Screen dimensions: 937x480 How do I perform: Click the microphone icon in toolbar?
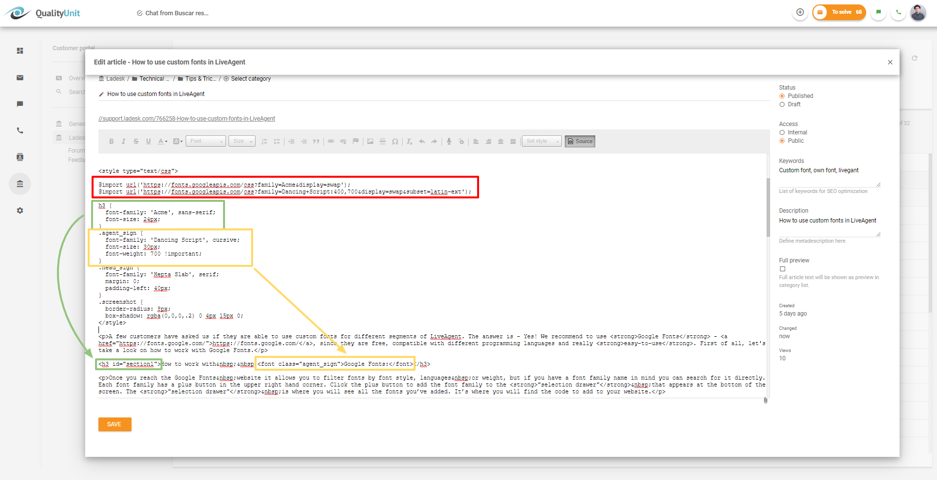[449, 141]
